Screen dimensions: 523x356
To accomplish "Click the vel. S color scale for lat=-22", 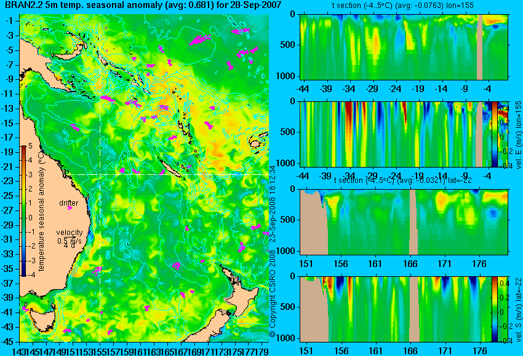I will click(495, 309).
